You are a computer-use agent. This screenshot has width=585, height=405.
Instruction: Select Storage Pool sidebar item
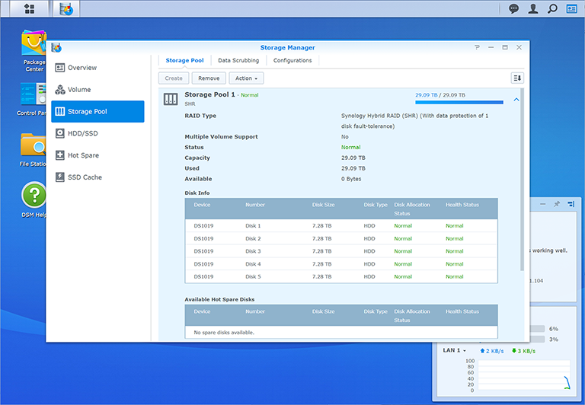point(97,111)
